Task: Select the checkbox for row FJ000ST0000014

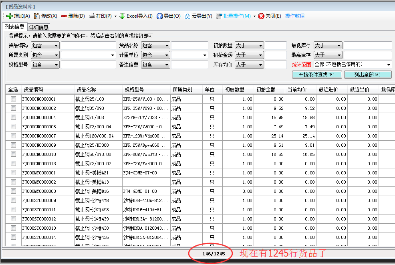Action: (14, 237)
